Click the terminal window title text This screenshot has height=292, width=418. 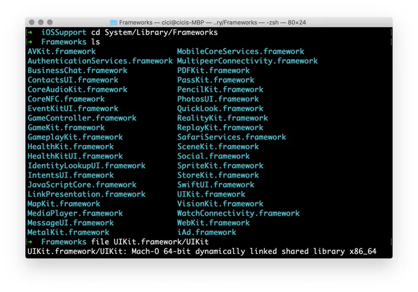(x=212, y=22)
